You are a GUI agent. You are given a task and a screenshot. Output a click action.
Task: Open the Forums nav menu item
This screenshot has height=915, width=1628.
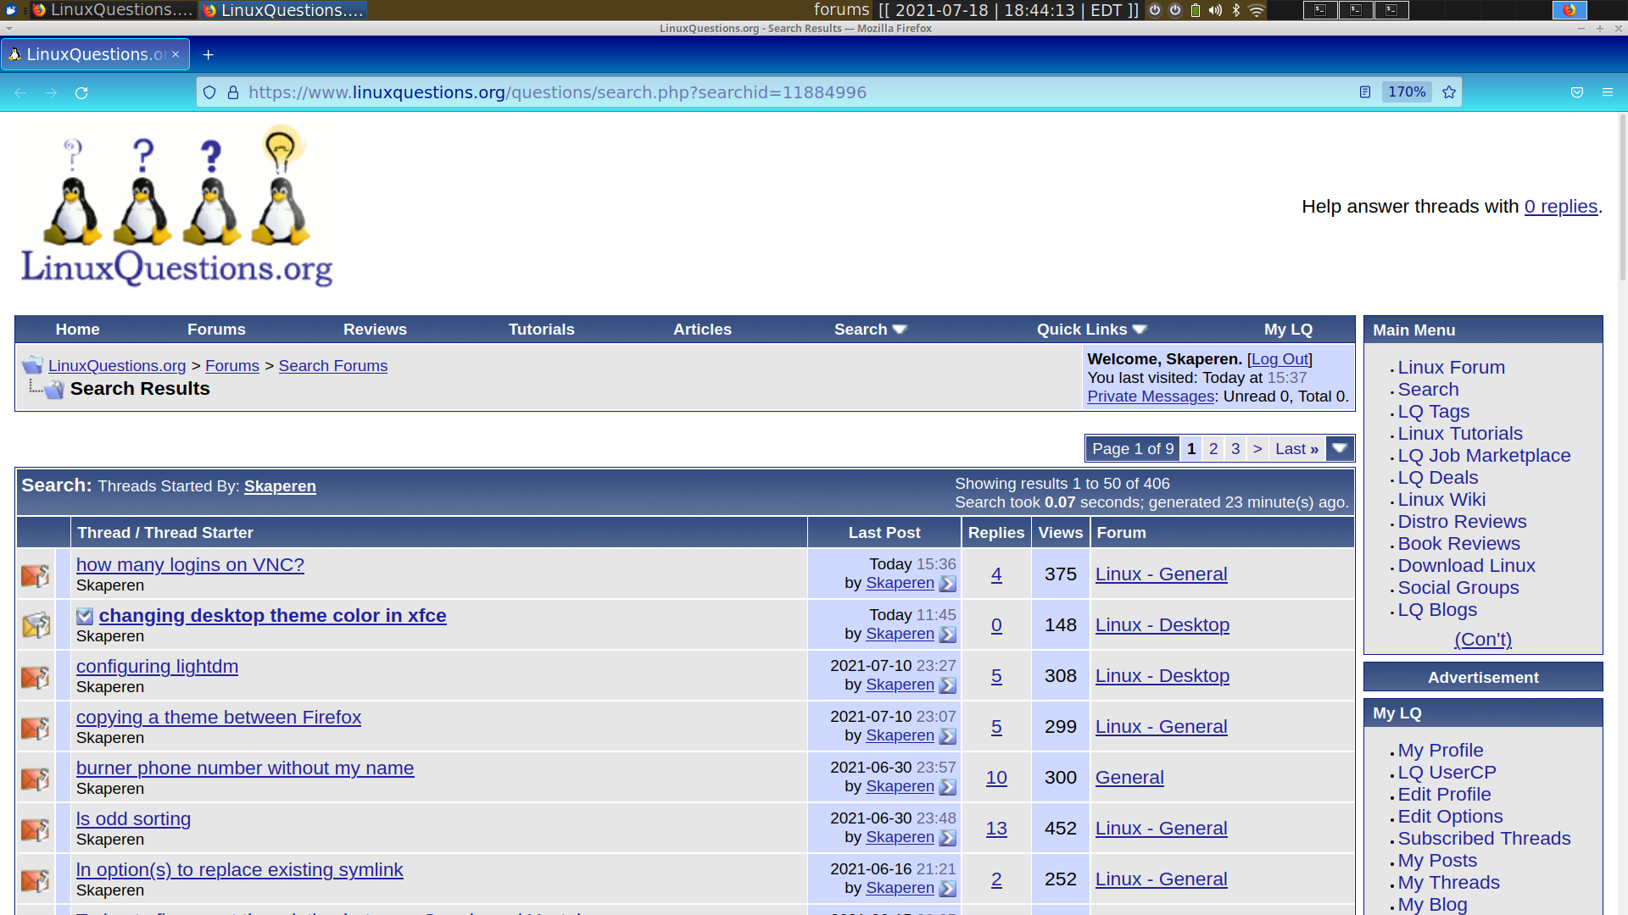click(216, 330)
